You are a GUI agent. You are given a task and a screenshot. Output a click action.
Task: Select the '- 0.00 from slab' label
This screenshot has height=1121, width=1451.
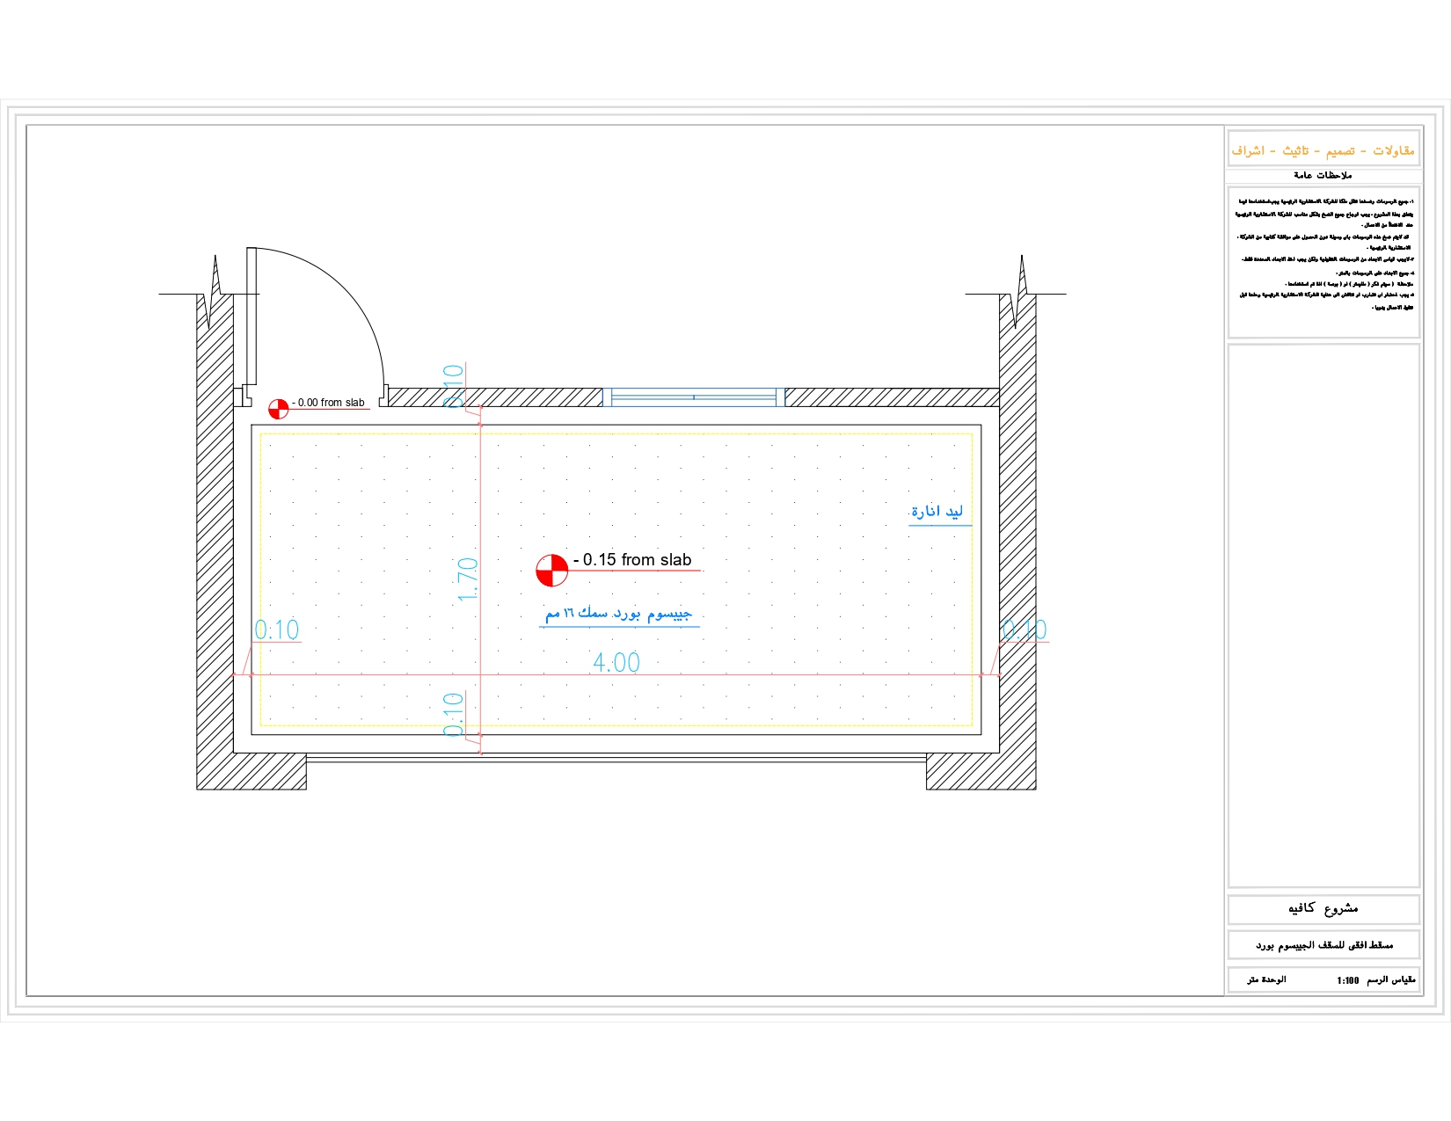(328, 403)
